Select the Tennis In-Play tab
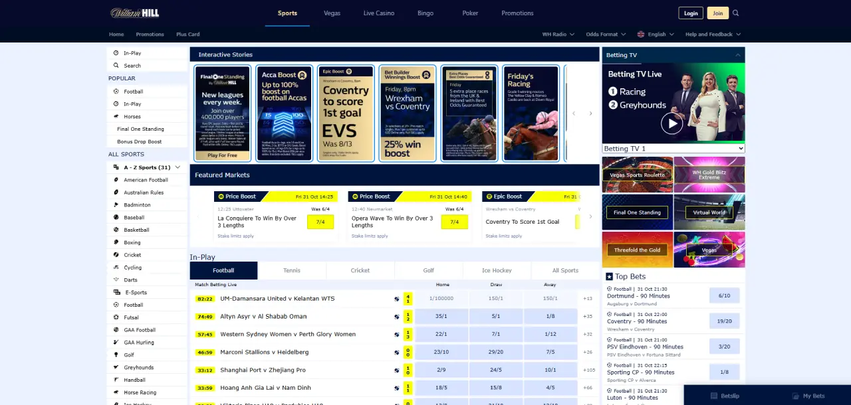851x405 pixels. click(292, 270)
